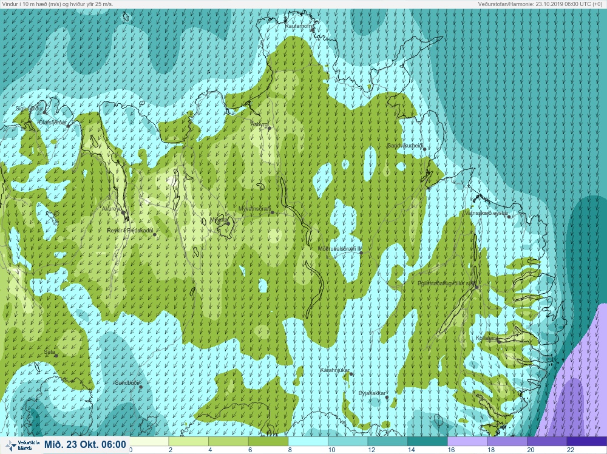Click the legend number 16

(452, 450)
